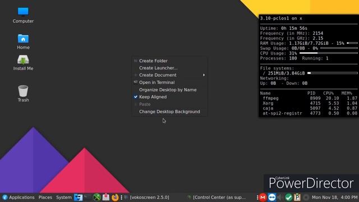Open the Computer desktop icon

[x=23, y=15]
